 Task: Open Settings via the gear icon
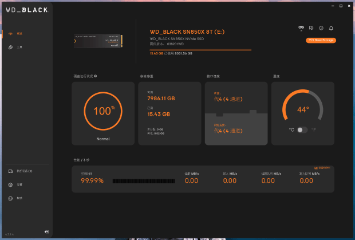click(10, 185)
